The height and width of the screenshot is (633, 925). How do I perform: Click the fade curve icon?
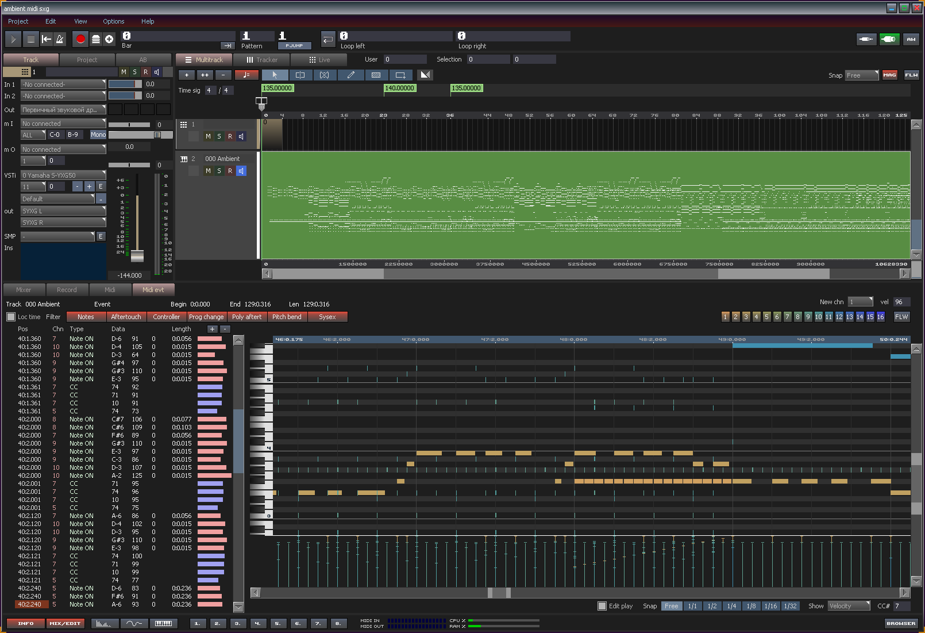pyautogui.click(x=425, y=75)
